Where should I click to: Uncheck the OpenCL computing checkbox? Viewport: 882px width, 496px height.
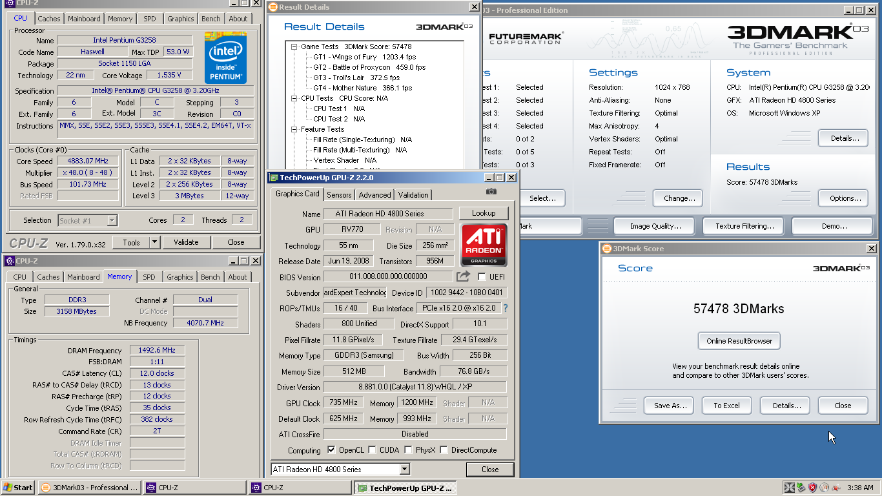(x=331, y=450)
